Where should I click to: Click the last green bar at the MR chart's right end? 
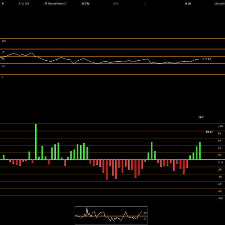click(x=200, y=151)
